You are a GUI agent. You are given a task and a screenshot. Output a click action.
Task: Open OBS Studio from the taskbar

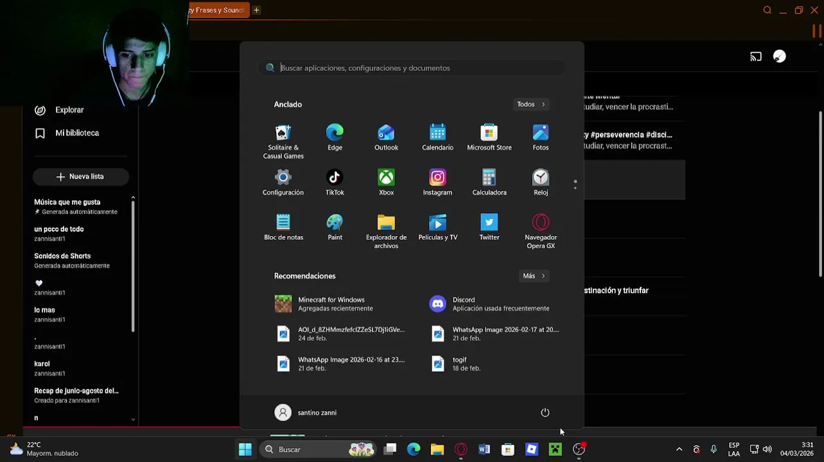point(579,449)
